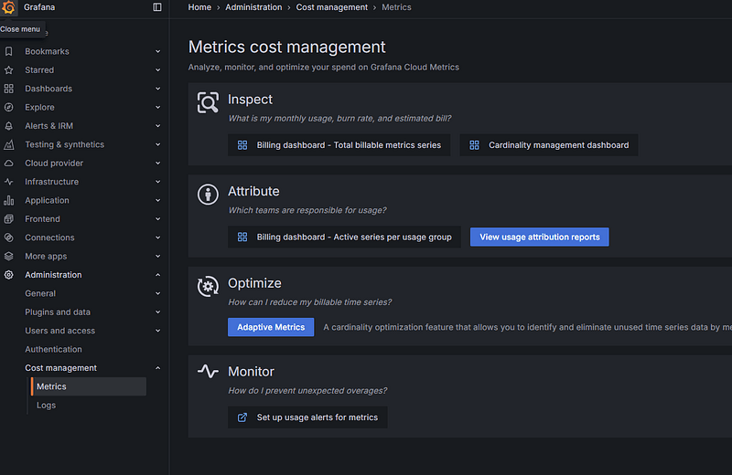
Task: Click the Explore label in sidebar
Action: point(39,107)
